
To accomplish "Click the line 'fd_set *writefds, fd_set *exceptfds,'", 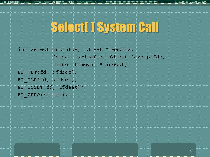I will pos(108,57).
